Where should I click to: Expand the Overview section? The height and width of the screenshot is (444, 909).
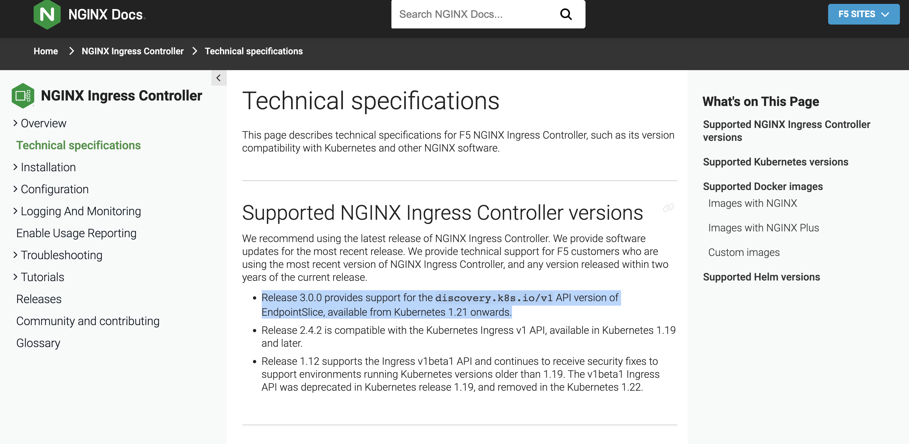point(15,123)
